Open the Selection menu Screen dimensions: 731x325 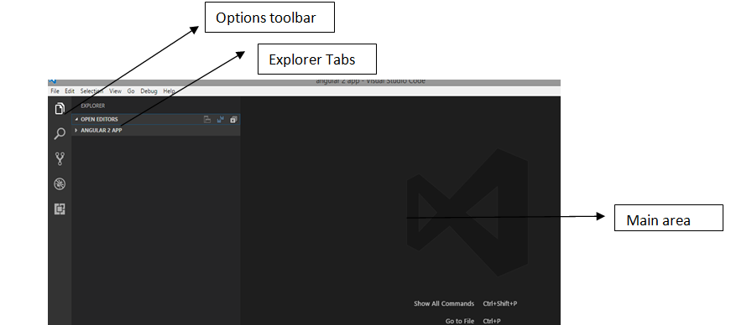pos(91,91)
